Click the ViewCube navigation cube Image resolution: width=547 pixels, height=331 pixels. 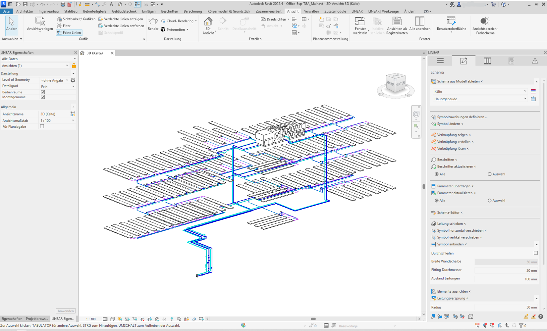point(396,84)
